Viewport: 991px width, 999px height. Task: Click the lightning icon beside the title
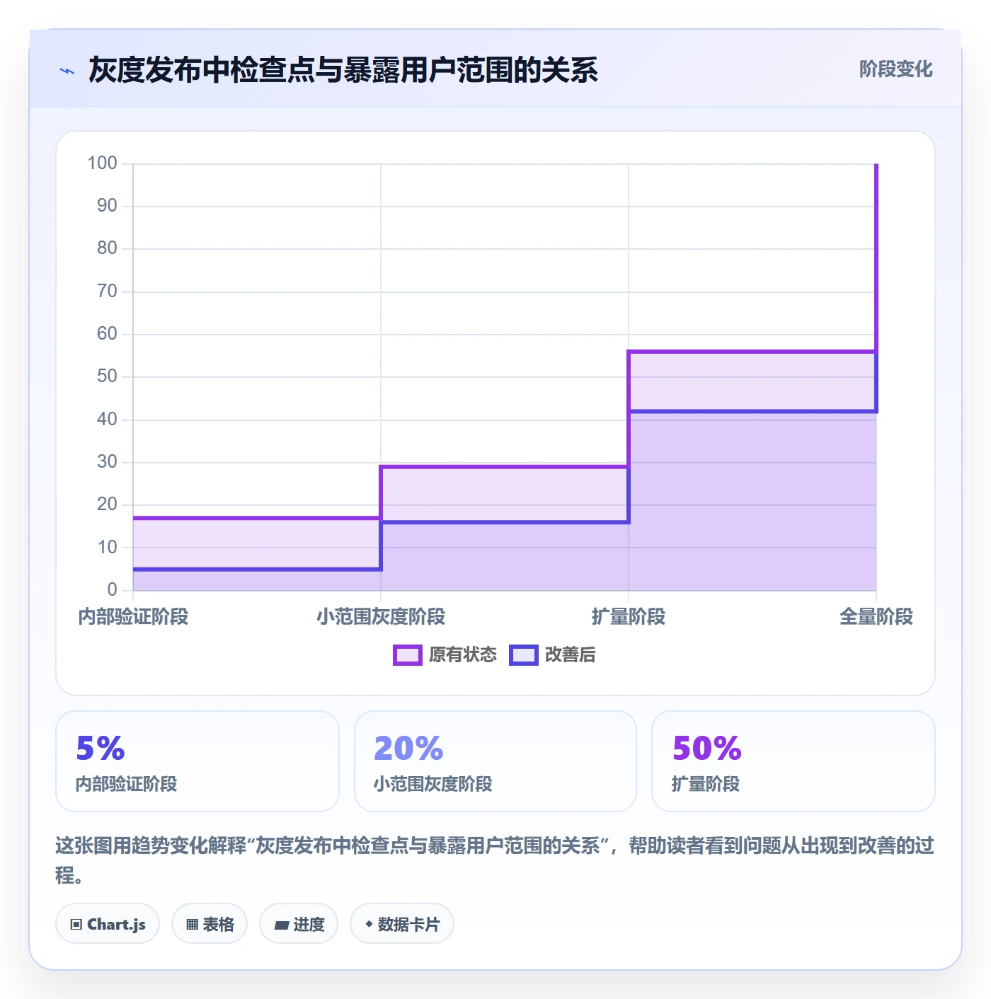tap(67, 71)
